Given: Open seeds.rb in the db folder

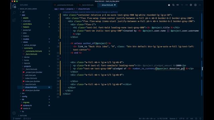Looking at the screenshot, I should (27, 108).
